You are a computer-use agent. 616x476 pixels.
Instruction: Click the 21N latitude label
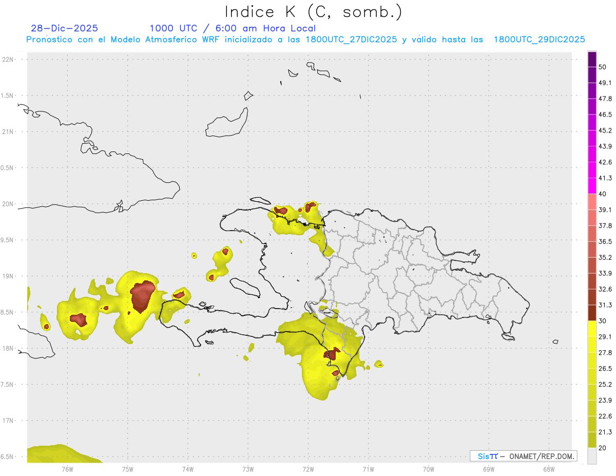tap(7, 131)
